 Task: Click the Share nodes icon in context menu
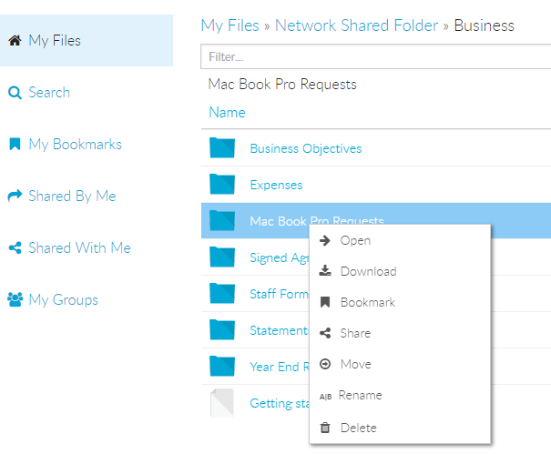tap(325, 333)
